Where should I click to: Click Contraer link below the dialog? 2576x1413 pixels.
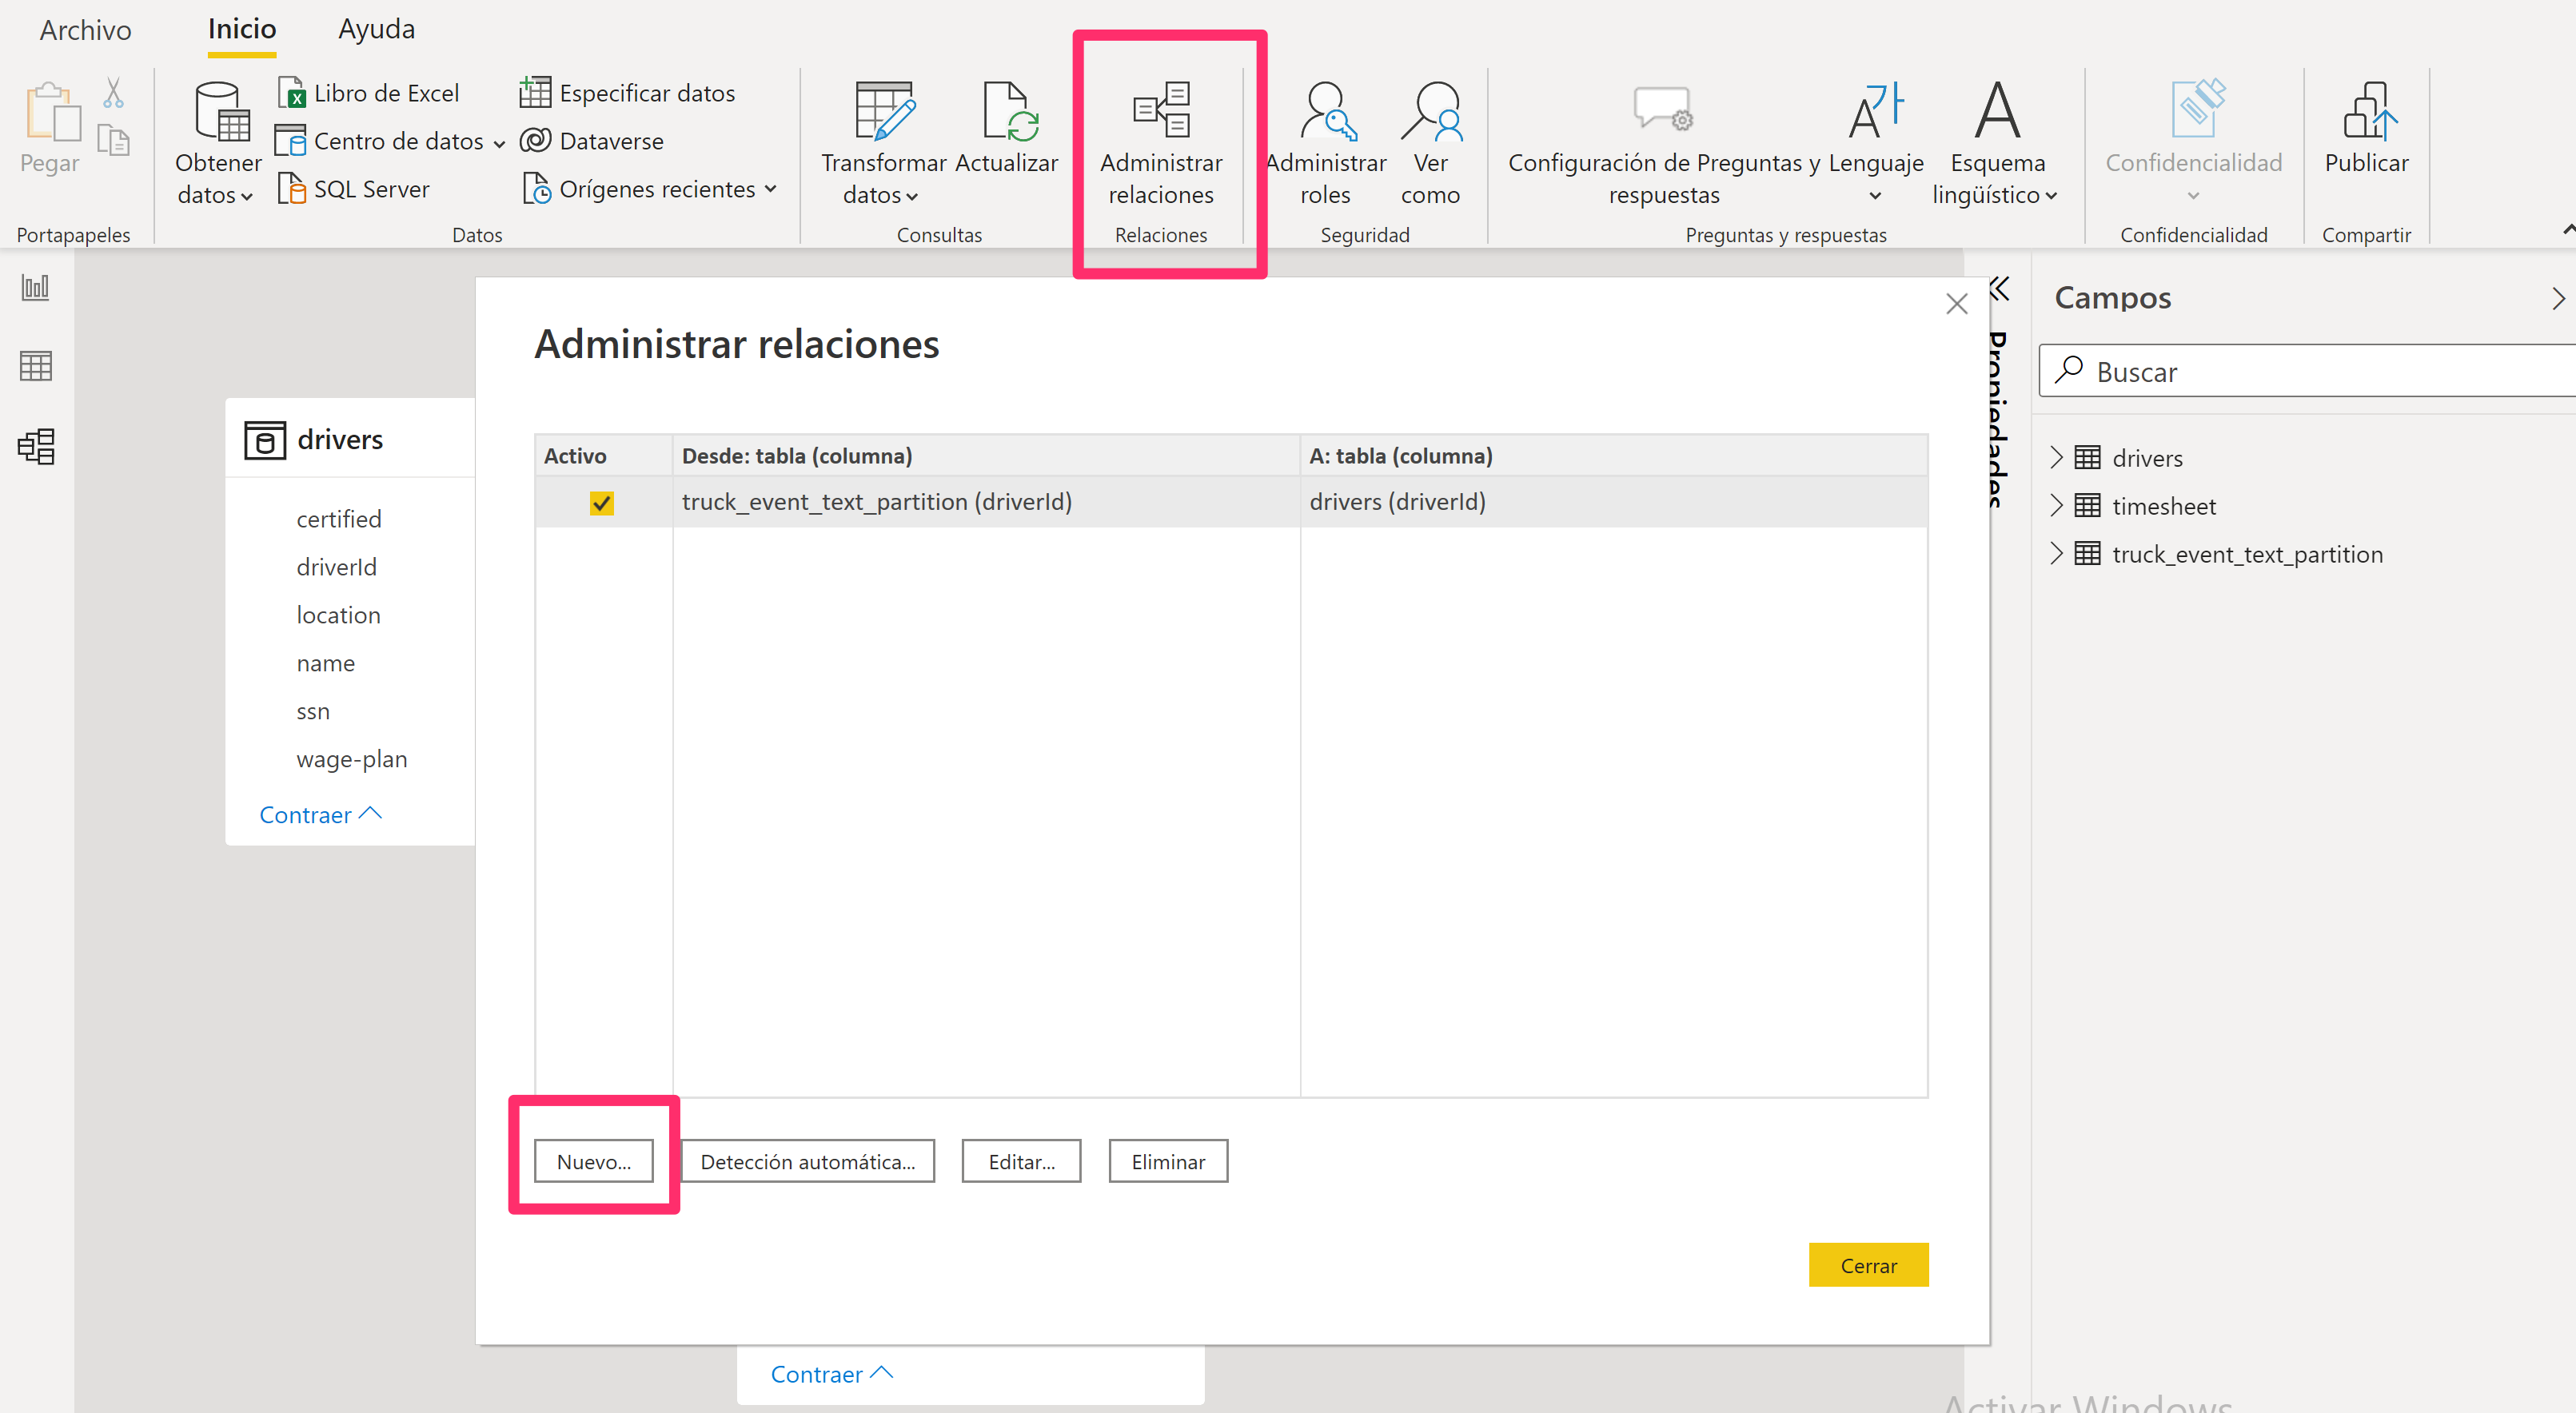831,1375
